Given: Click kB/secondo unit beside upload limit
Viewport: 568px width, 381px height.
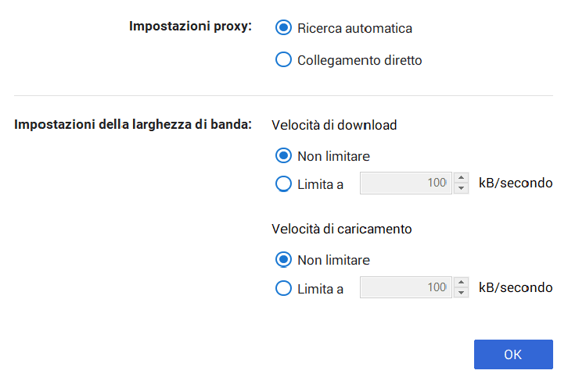Looking at the screenshot, I should point(516,288).
